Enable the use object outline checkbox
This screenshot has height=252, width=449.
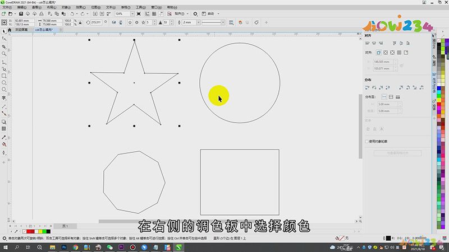tap(367, 142)
